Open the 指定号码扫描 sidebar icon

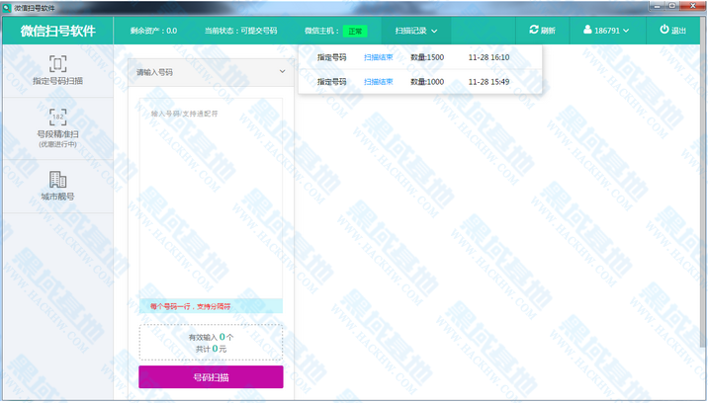click(57, 64)
